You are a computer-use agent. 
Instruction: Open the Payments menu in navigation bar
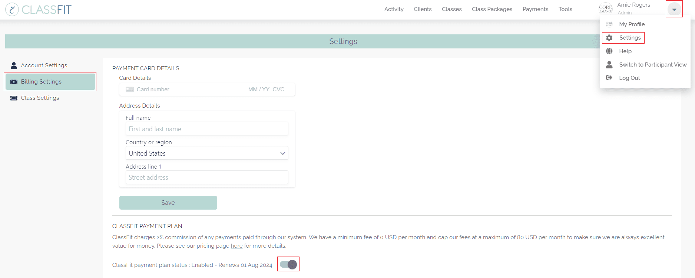(x=535, y=9)
